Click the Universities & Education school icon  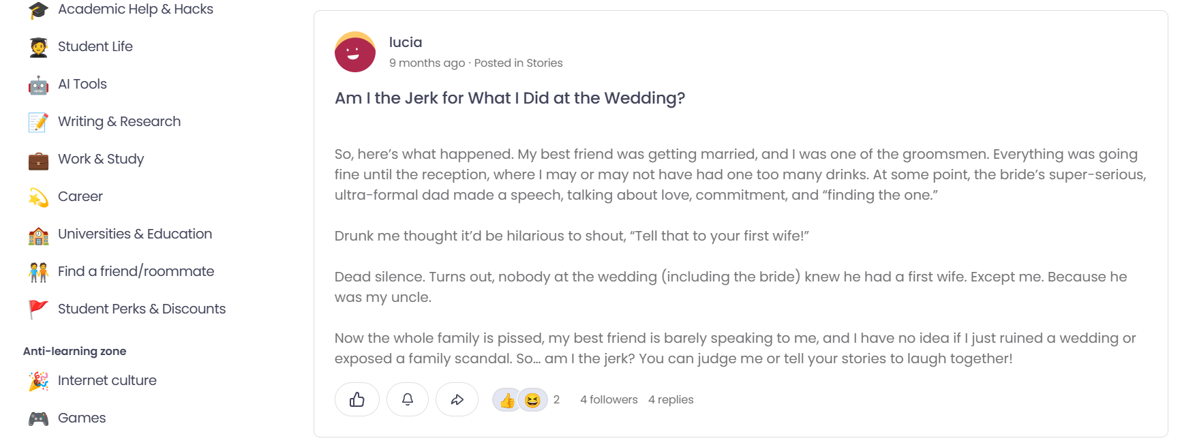37,234
